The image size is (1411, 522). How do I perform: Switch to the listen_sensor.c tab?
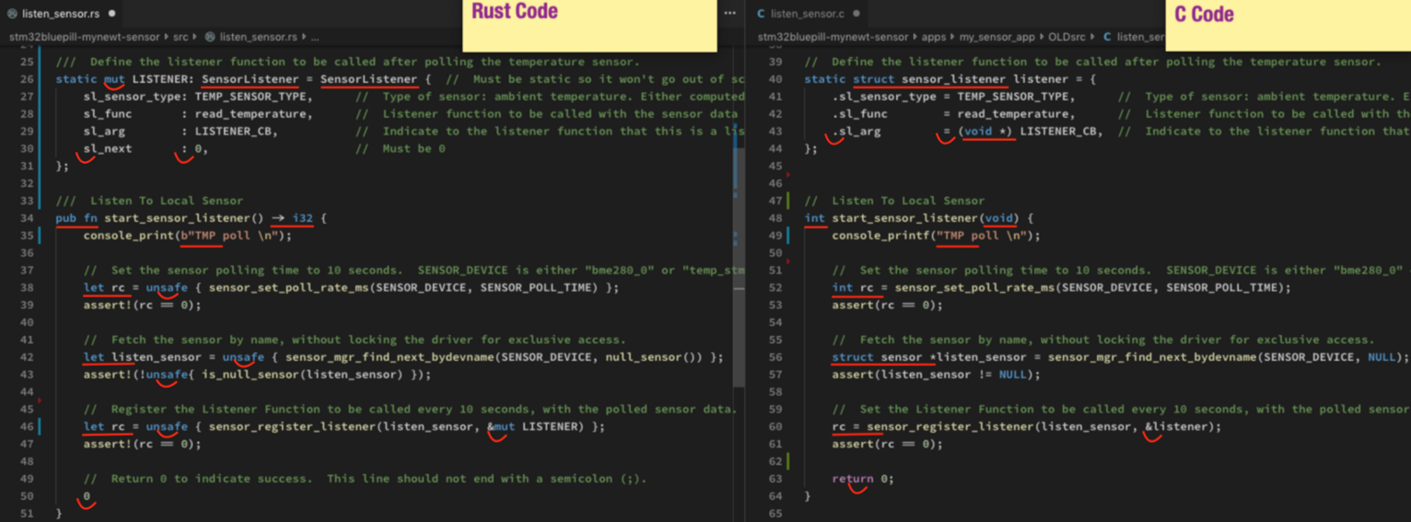coord(807,14)
